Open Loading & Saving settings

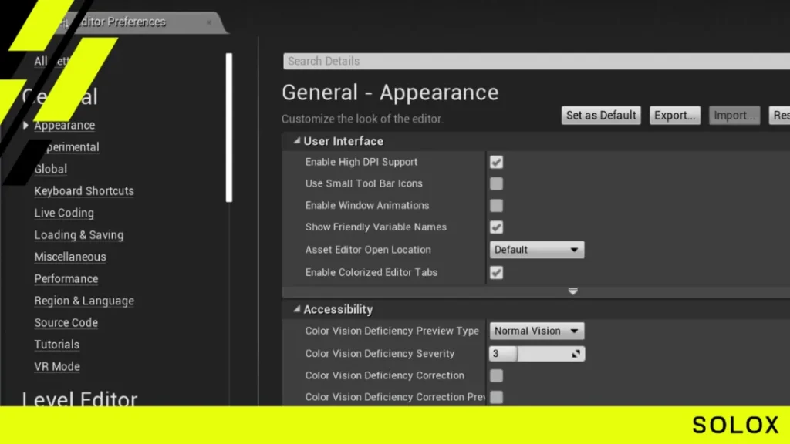click(x=79, y=235)
